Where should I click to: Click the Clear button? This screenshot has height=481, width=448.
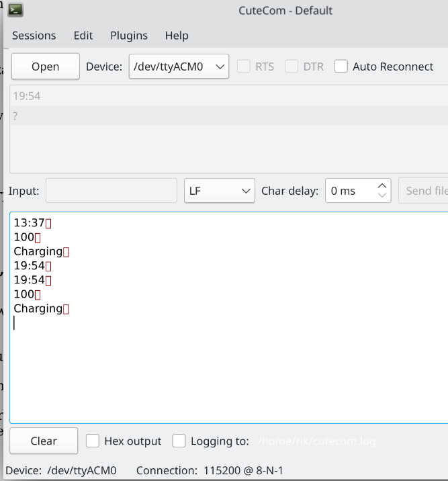coord(44,441)
